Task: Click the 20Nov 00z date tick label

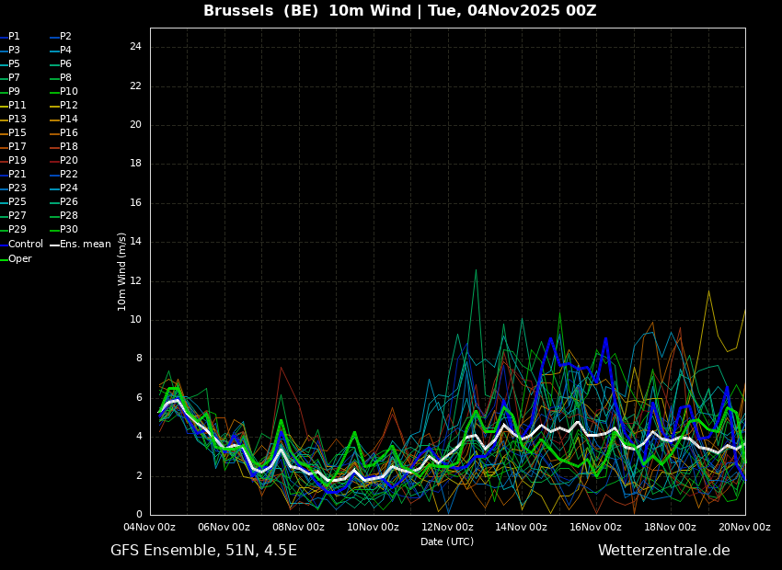Action: pos(743,528)
